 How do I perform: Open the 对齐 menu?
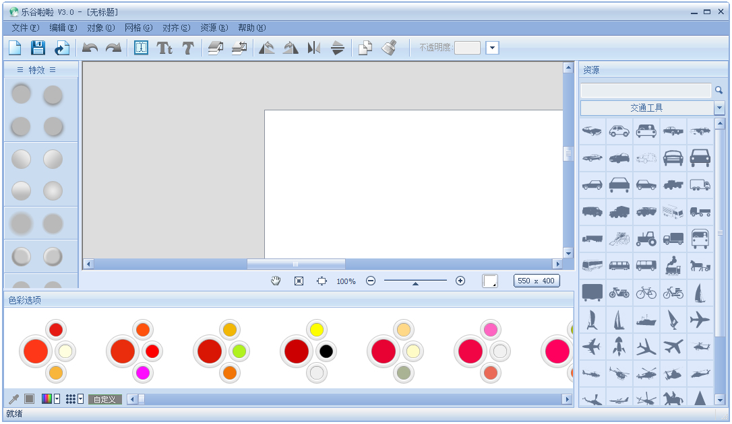pos(176,28)
